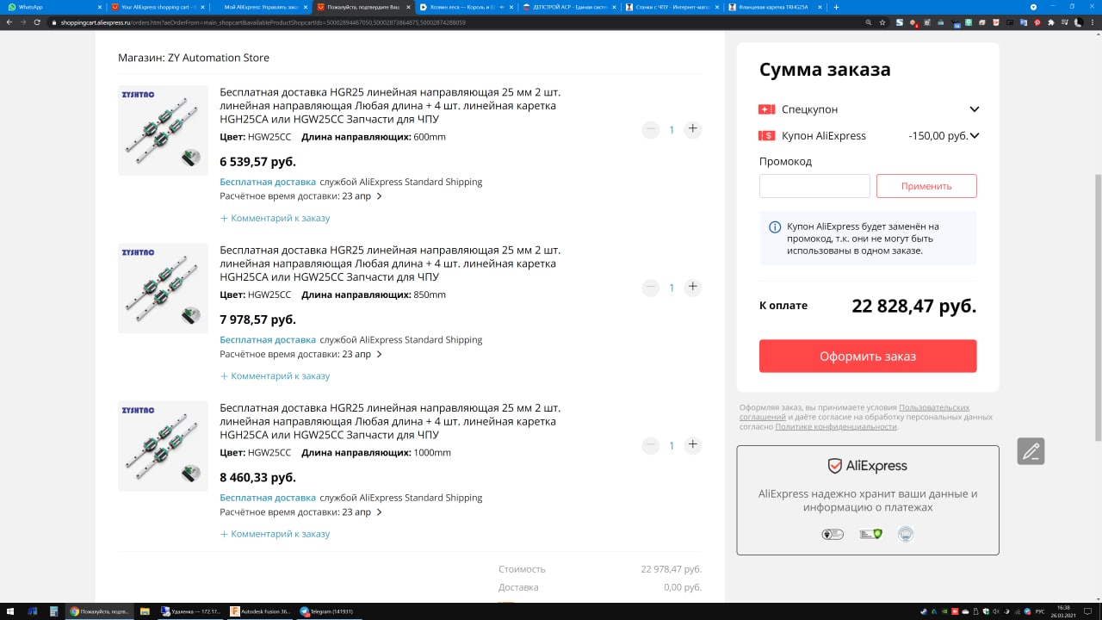This screenshot has height=620, width=1102.
Task: Decrease quantity of the 1000mm guide rail item
Action: (x=651, y=445)
